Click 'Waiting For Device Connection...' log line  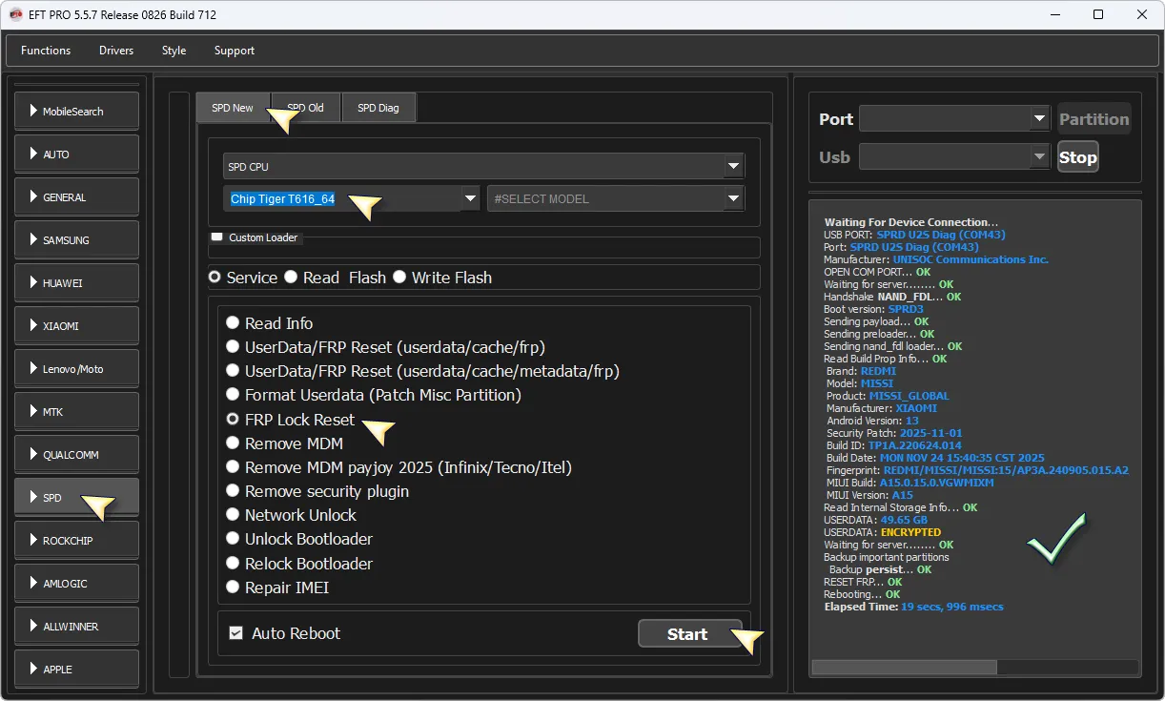(x=911, y=222)
